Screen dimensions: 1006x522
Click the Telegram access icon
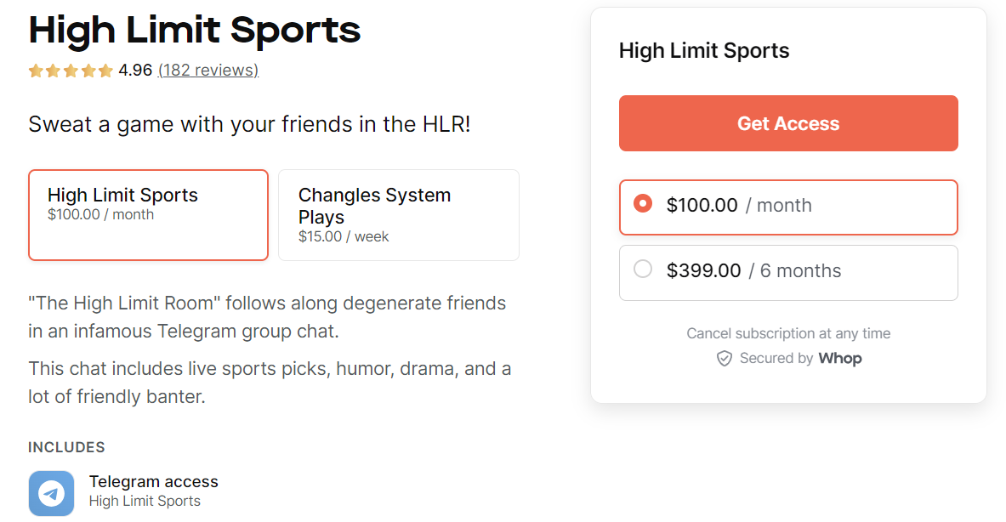click(x=51, y=493)
